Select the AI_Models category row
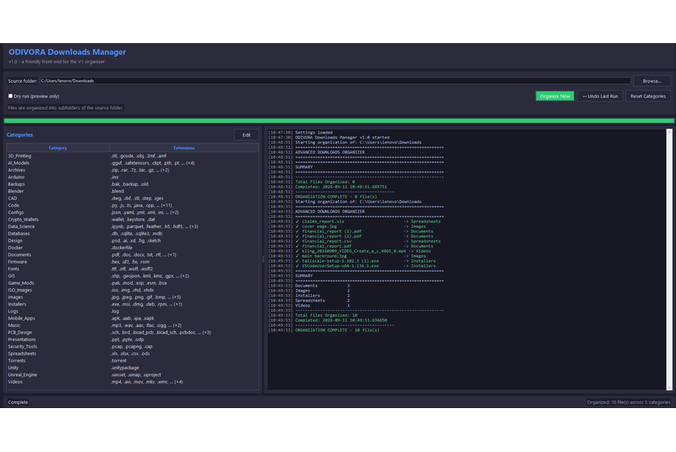 point(133,163)
